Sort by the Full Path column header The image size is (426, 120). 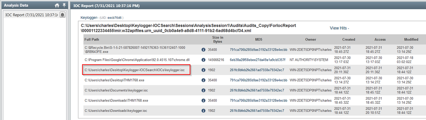pyautogui.click(x=92, y=39)
